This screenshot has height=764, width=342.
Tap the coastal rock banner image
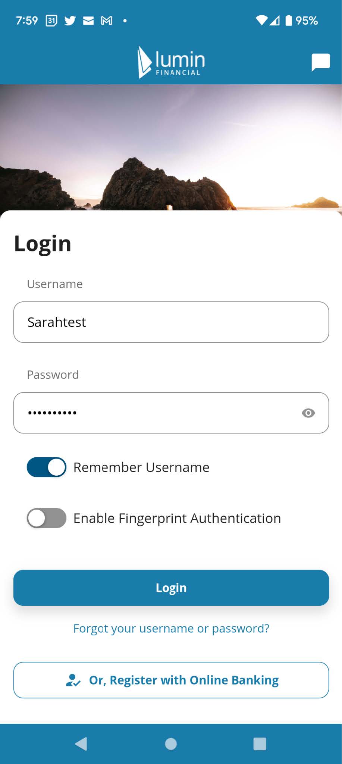click(x=171, y=149)
